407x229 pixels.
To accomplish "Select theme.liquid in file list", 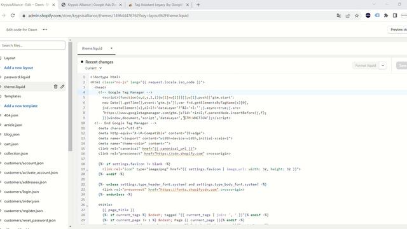I will pyautogui.click(x=15, y=87).
